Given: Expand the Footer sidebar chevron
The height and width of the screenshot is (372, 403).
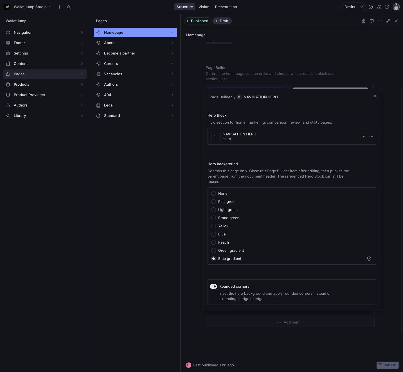Looking at the screenshot, I should click(82, 43).
